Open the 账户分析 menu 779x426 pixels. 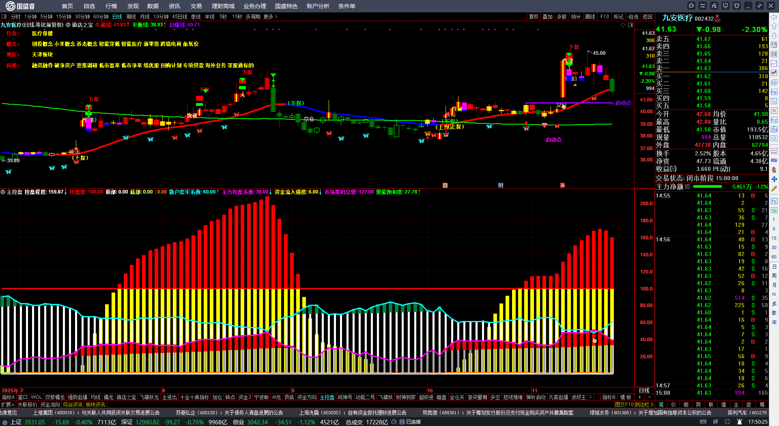[x=318, y=6]
